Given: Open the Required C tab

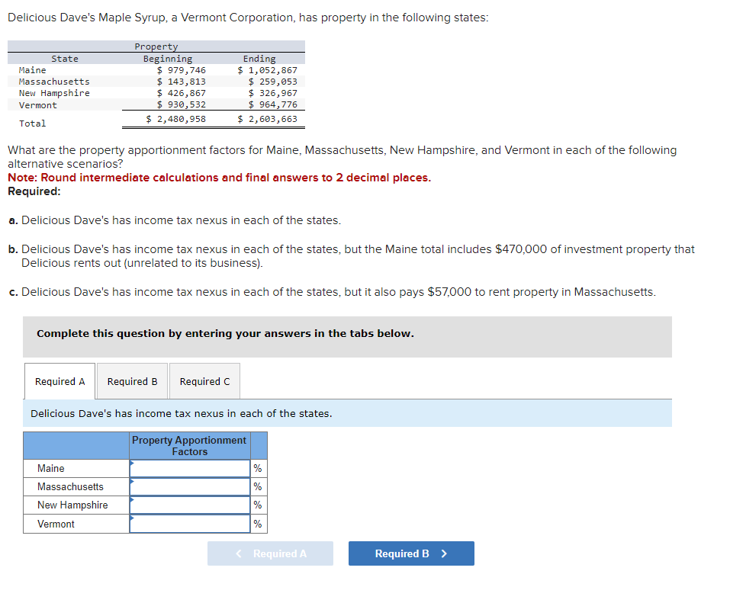Looking at the screenshot, I should tap(205, 381).
